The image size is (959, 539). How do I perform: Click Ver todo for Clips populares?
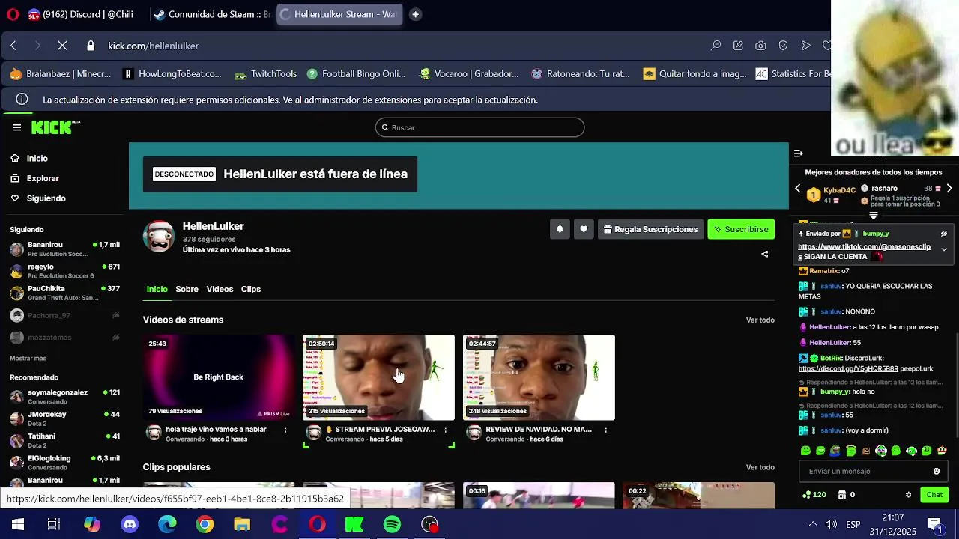760,467
